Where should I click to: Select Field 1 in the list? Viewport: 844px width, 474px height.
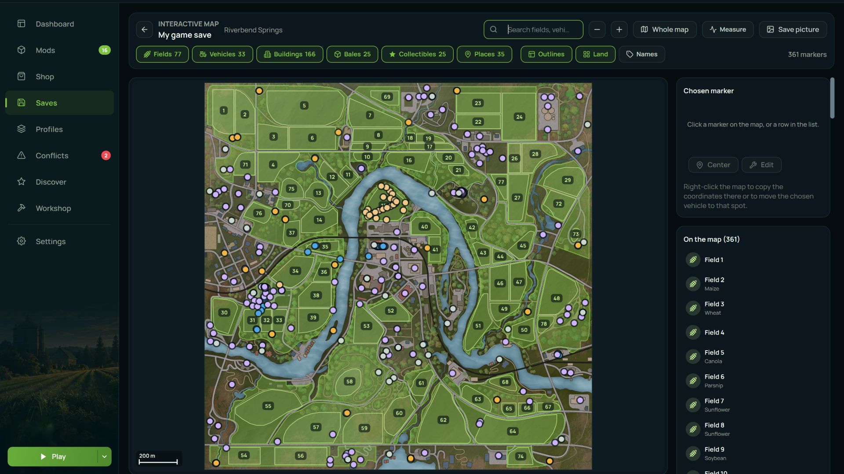pyautogui.click(x=753, y=259)
